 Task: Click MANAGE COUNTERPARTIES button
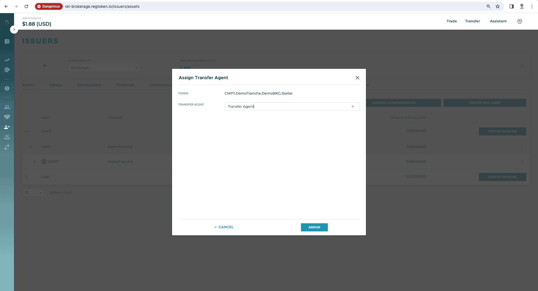403,103
